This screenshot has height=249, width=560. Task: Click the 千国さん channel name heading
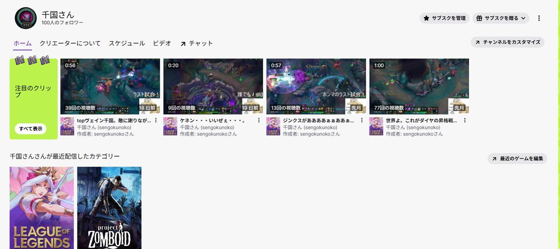(58, 14)
